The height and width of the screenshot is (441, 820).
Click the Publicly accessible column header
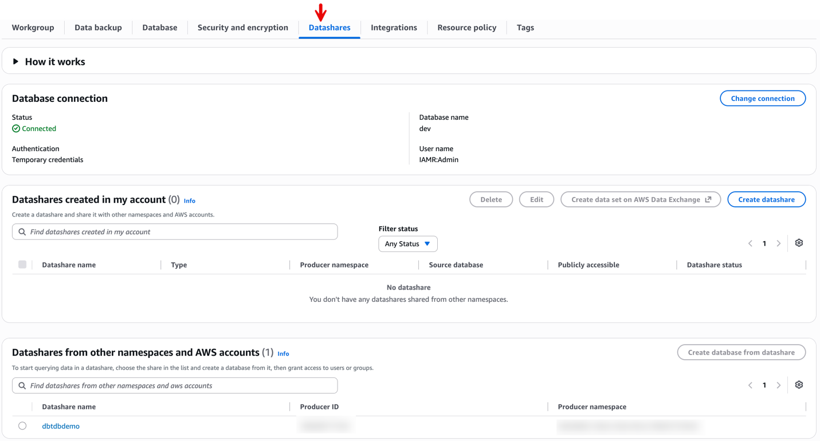click(588, 265)
